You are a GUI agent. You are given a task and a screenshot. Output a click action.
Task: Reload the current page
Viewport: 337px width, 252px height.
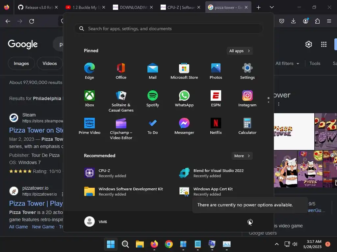tap(32, 21)
